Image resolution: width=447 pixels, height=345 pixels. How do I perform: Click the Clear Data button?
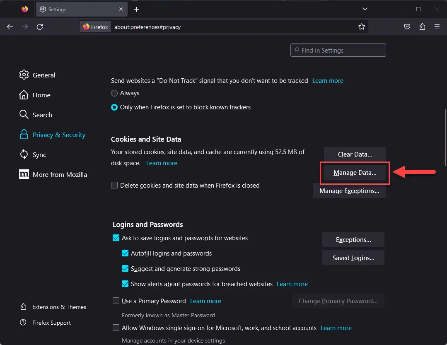(x=355, y=154)
